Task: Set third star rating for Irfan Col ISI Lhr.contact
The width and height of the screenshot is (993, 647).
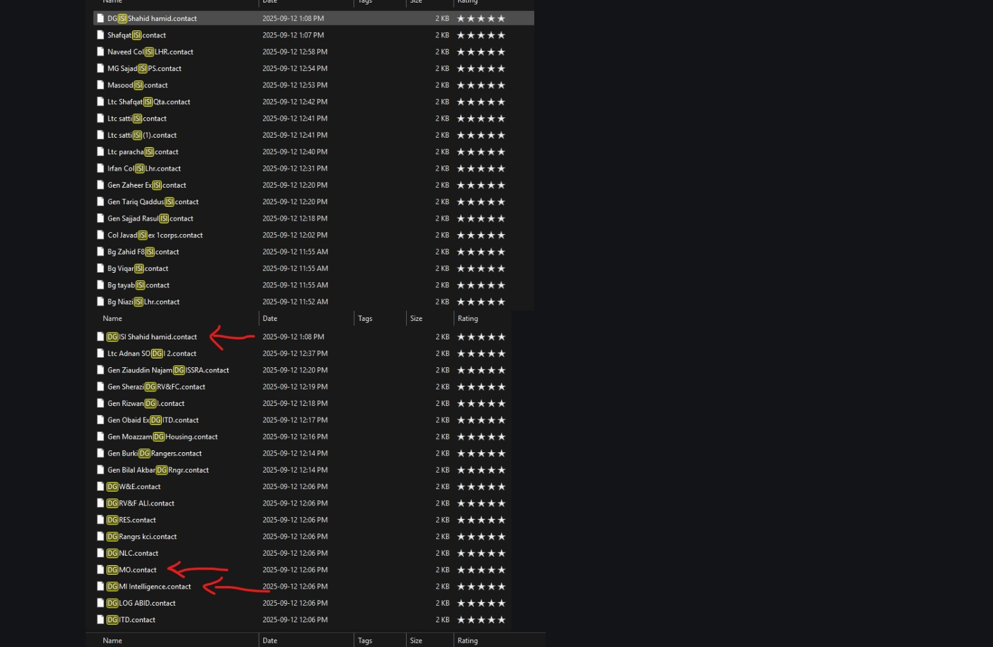Action: click(x=481, y=169)
